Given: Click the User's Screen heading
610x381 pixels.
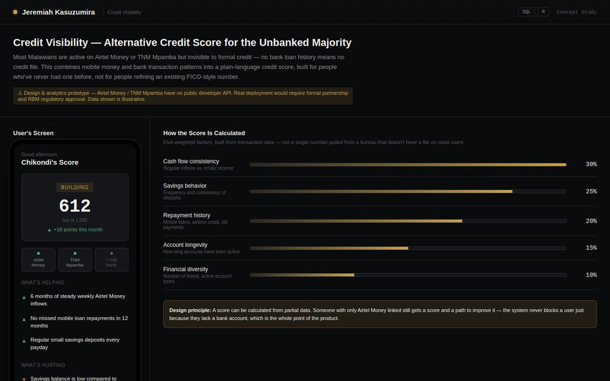Looking at the screenshot, I should pos(34,133).
